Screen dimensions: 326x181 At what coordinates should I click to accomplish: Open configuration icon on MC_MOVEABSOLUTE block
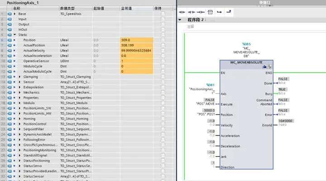(265, 66)
